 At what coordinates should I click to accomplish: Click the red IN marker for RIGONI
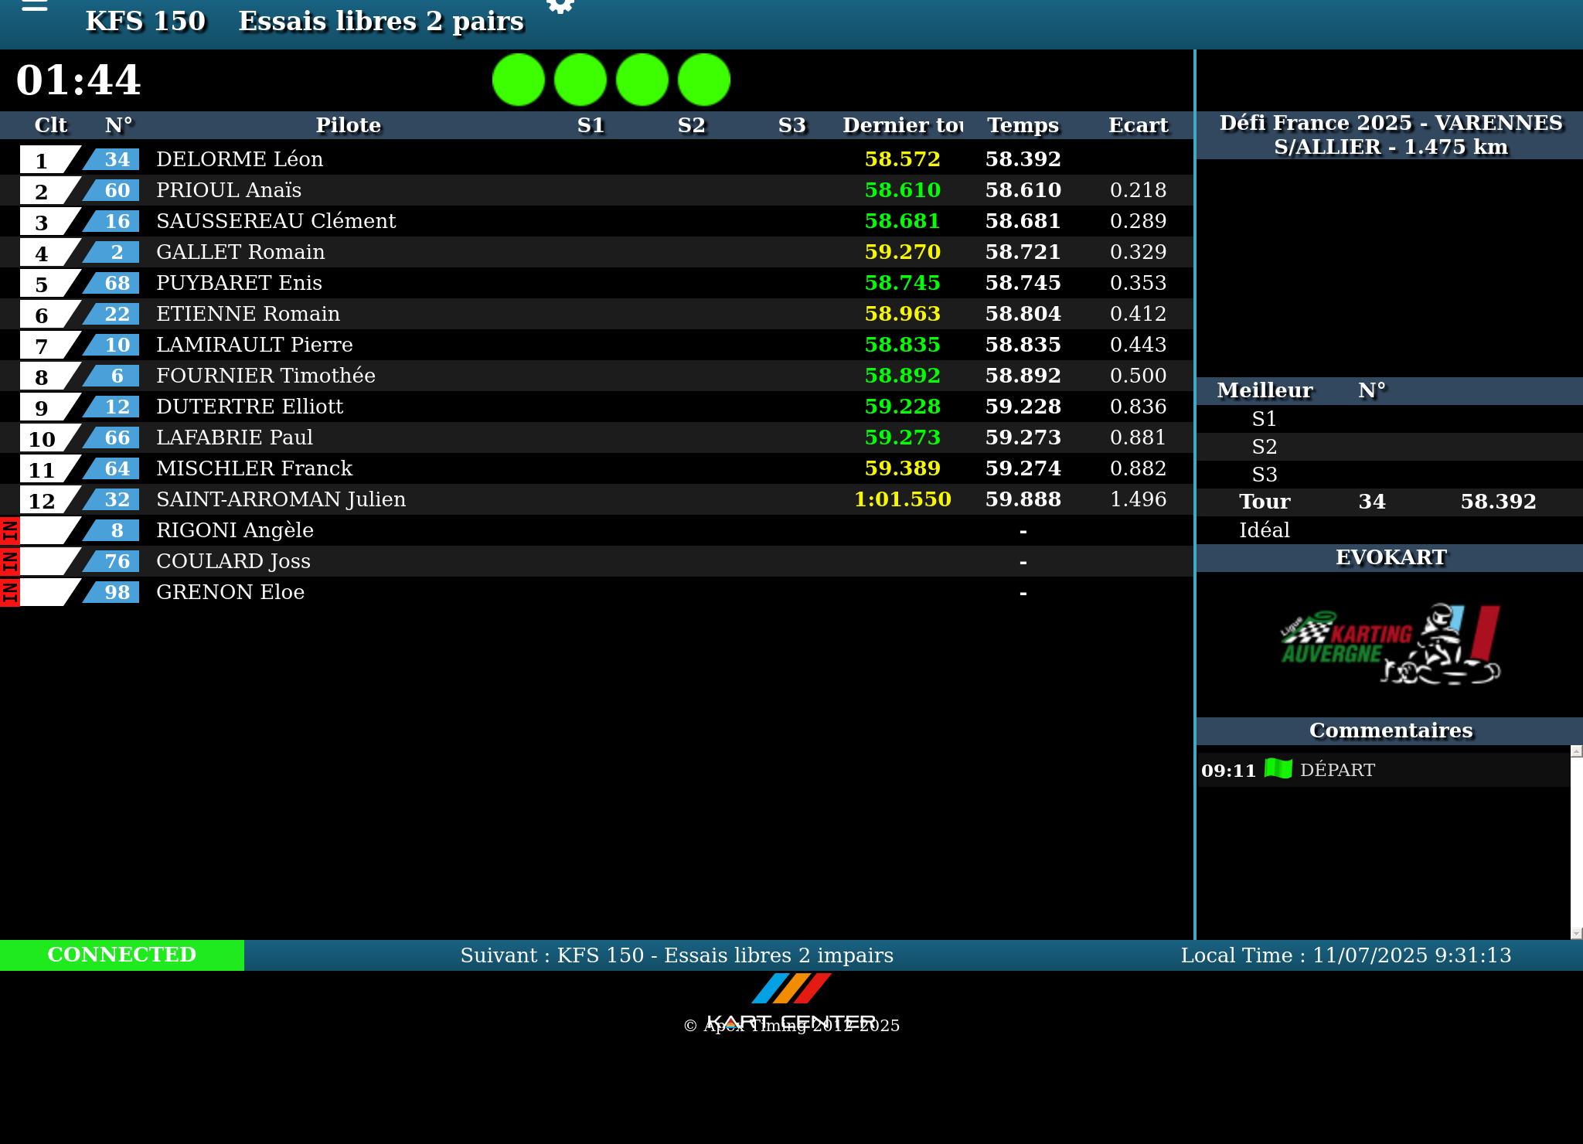pos(9,530)
